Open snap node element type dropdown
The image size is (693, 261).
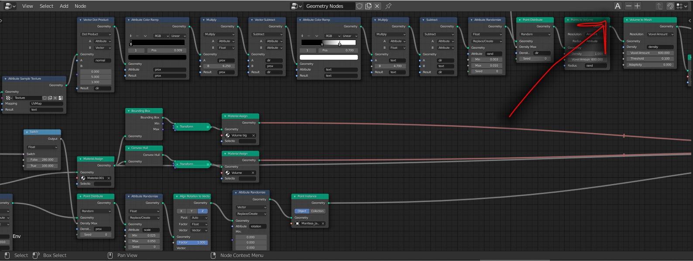[x=682, y=6]
